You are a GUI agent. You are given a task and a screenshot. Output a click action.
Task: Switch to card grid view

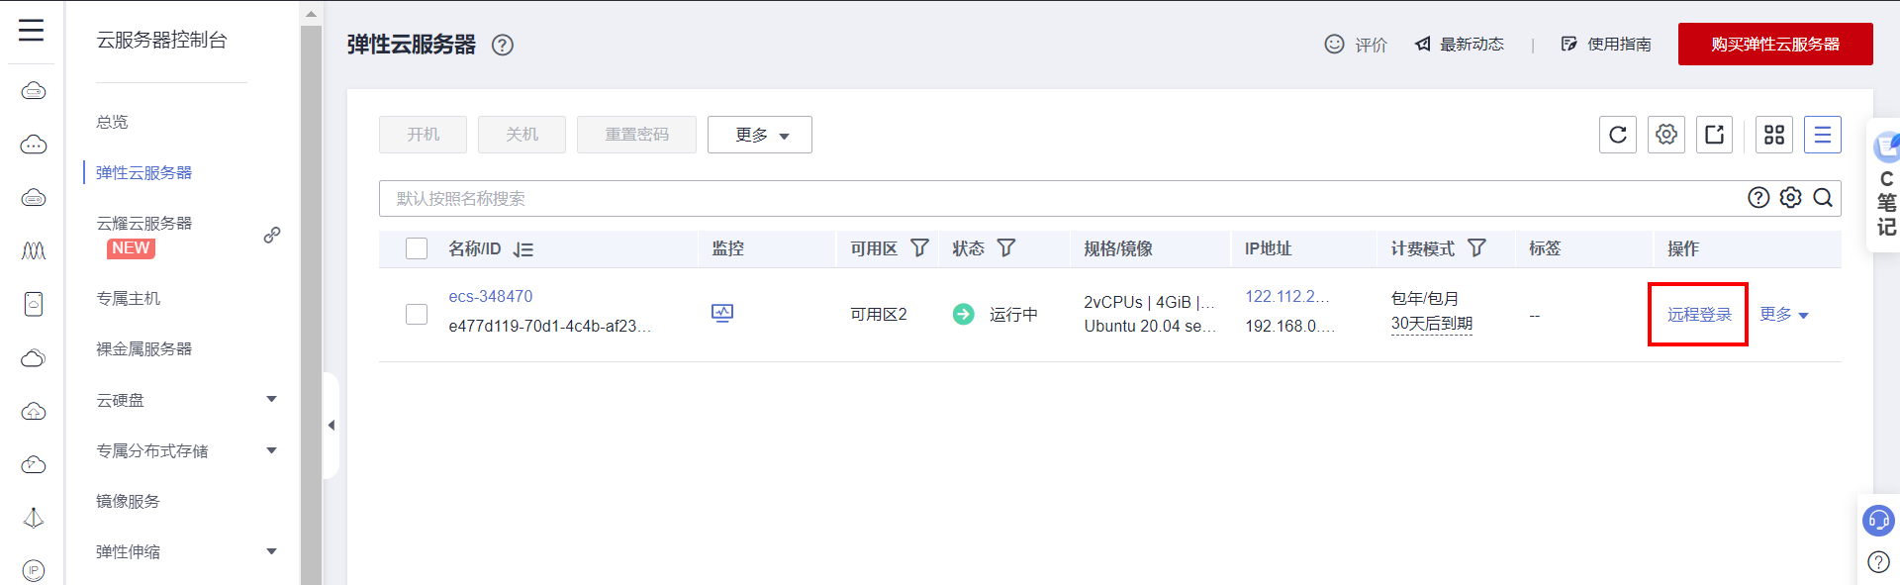click(1774, 135)
